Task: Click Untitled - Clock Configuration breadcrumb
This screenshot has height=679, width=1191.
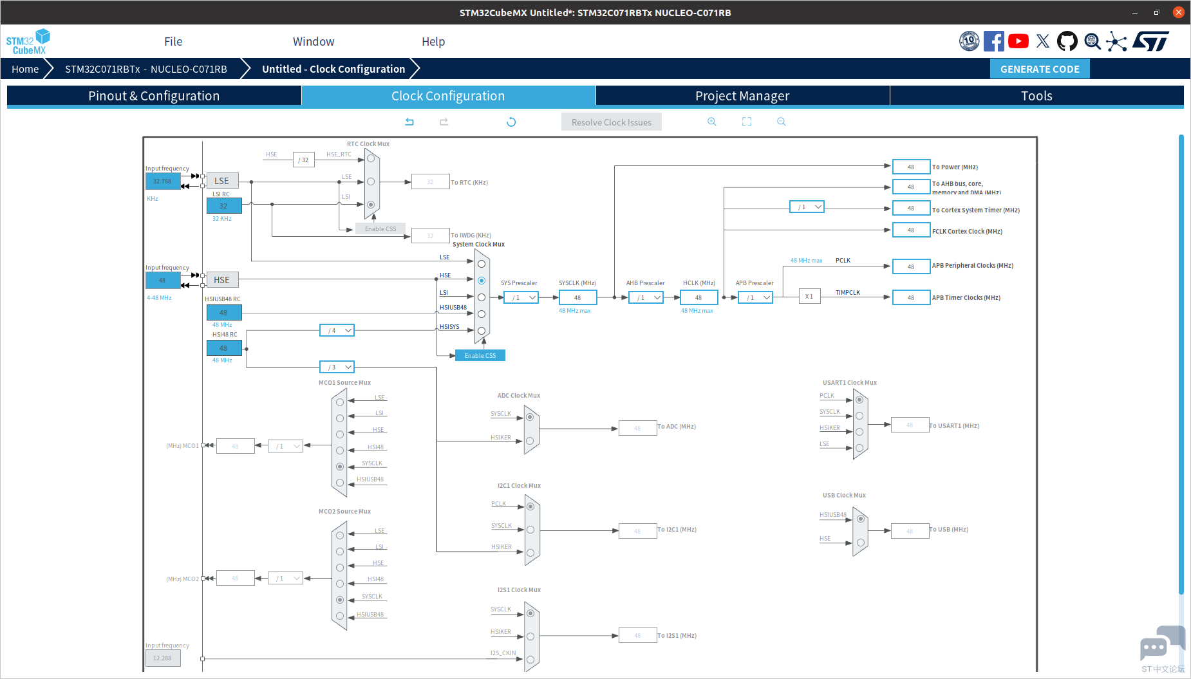Action: [333, 69]
